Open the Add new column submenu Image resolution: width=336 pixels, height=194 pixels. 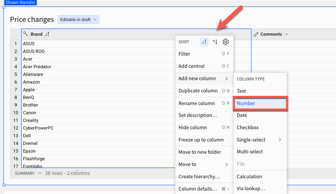(204, 79)
